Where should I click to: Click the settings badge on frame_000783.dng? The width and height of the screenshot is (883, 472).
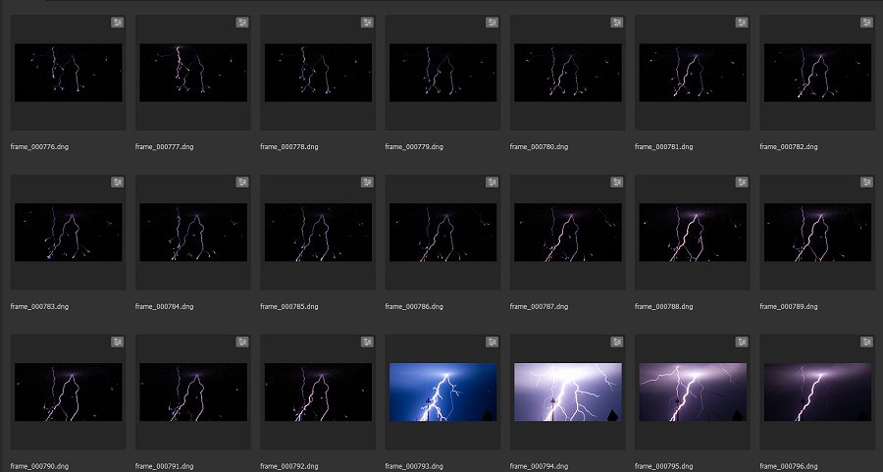pos(117,182)
